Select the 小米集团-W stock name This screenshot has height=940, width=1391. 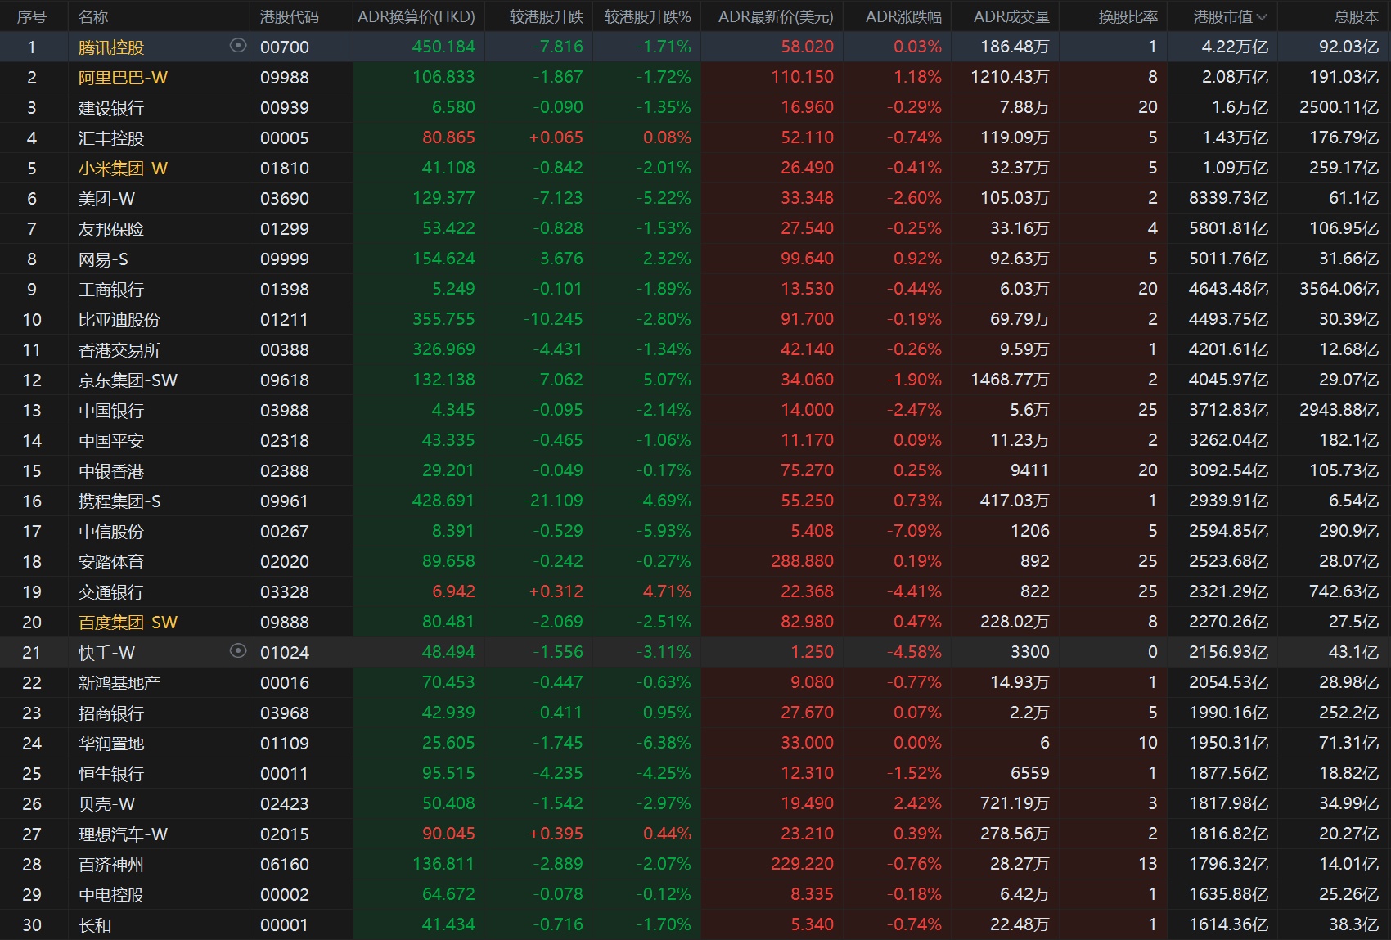point(123,169)
